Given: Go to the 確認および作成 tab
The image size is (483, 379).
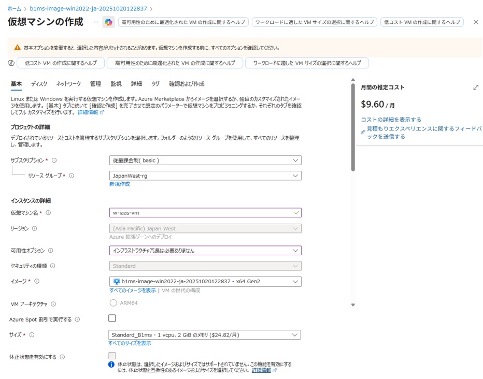Looking at the screenshot, I should tap(187, 84).
